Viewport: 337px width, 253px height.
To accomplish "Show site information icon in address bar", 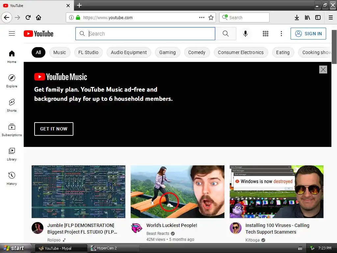I will click(x=71, y=17).
